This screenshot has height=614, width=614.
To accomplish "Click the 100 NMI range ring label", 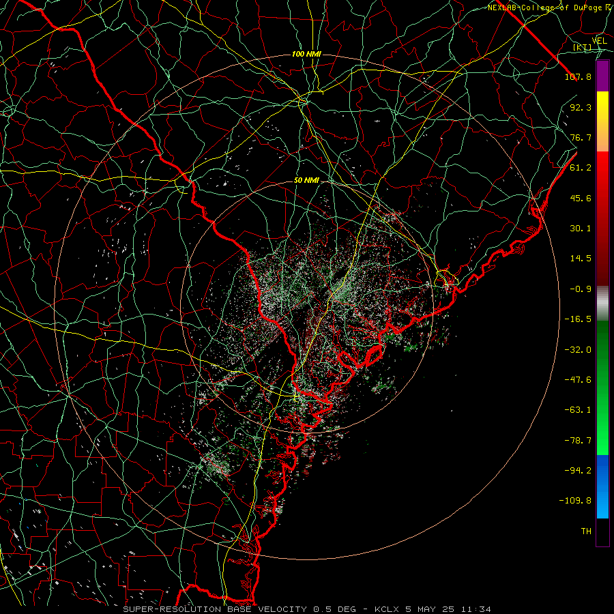I will pos(306,54).
